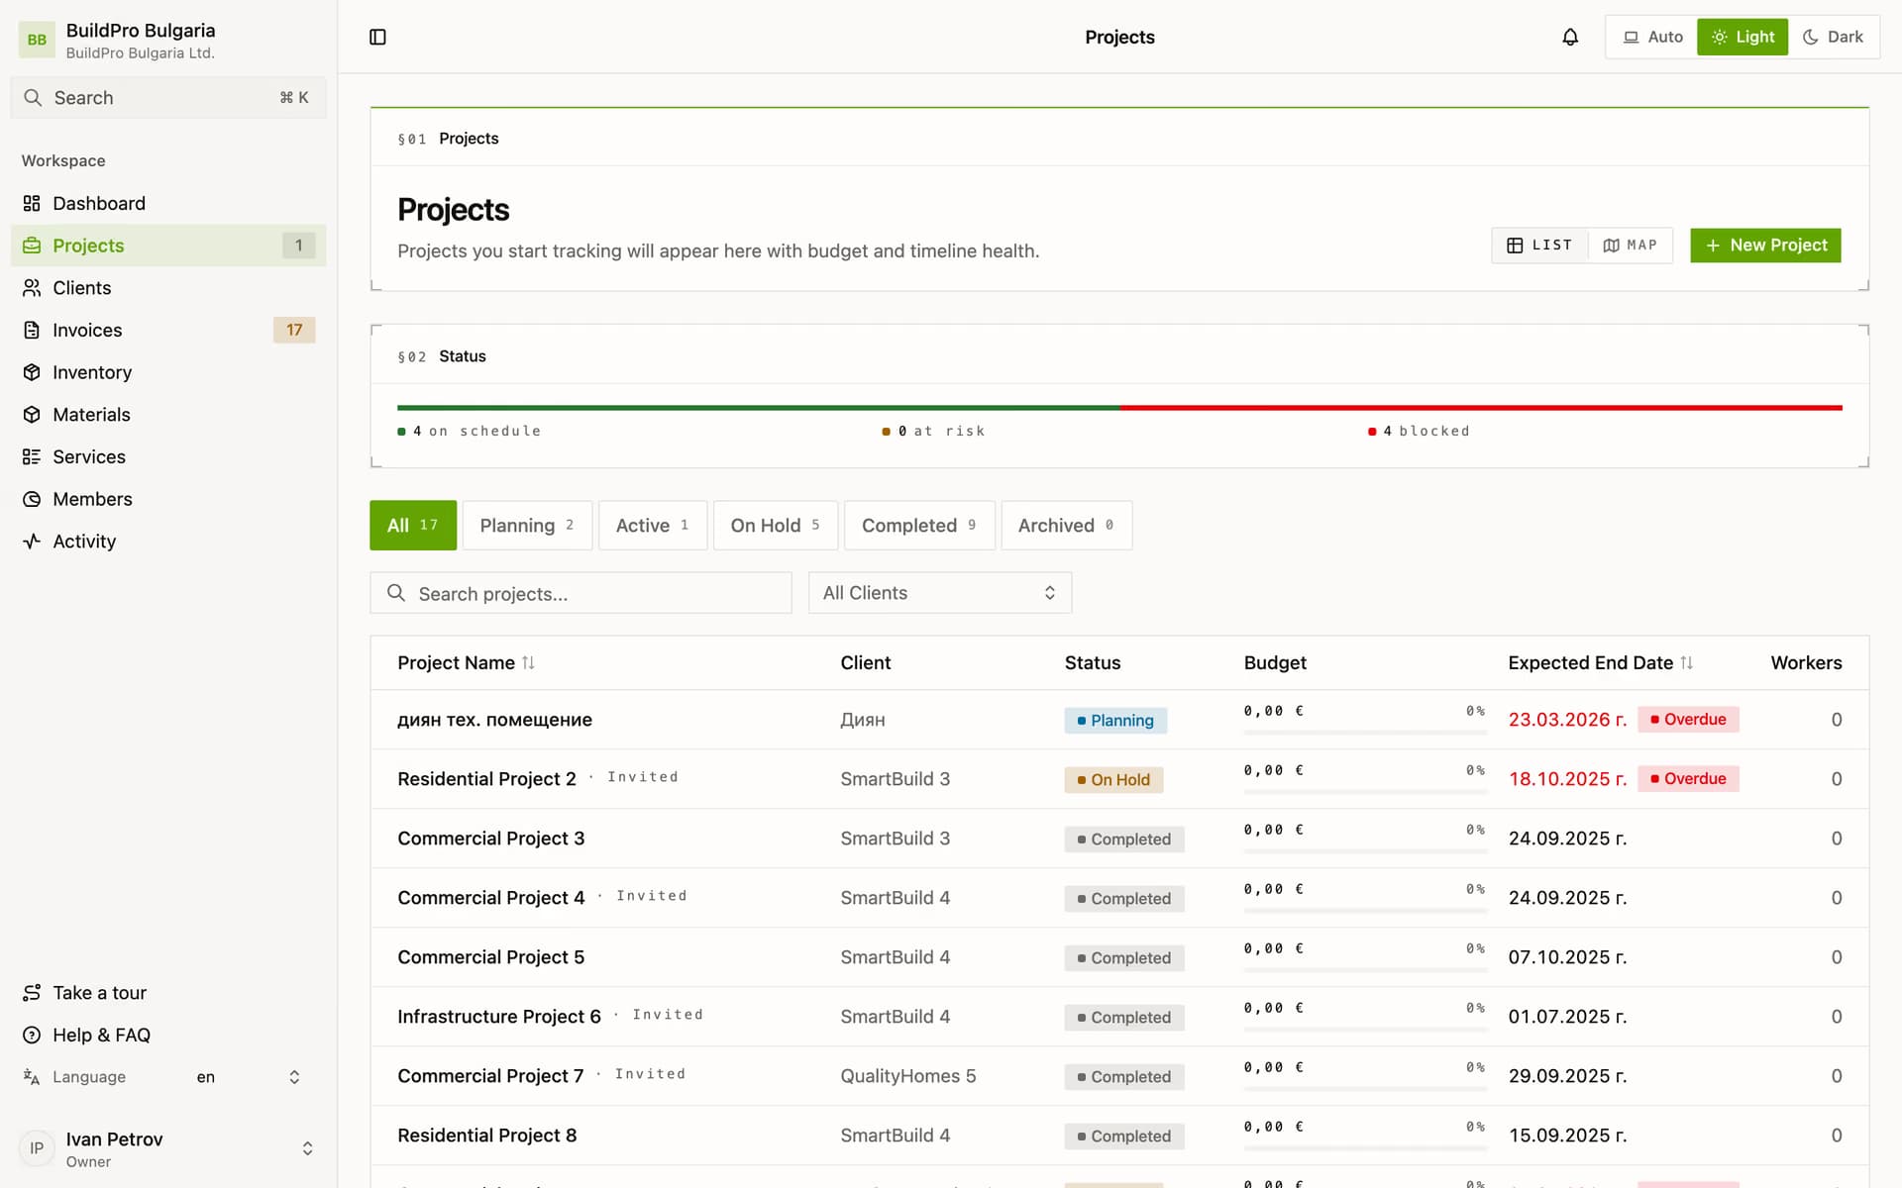Open Residential Project 8 row
Screen dimensions: 1902x1188
point(1119,1136)
